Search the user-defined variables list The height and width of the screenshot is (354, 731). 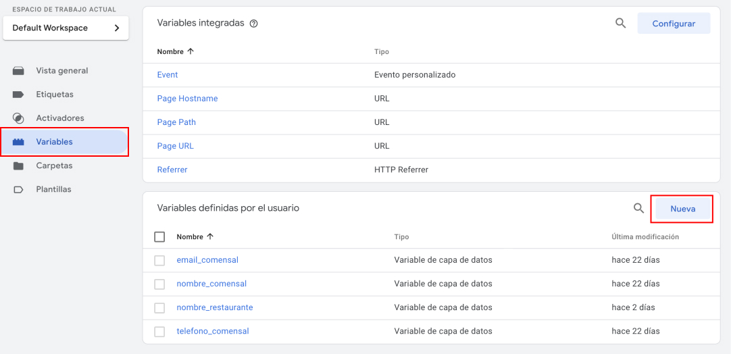(x=638, y=208)
